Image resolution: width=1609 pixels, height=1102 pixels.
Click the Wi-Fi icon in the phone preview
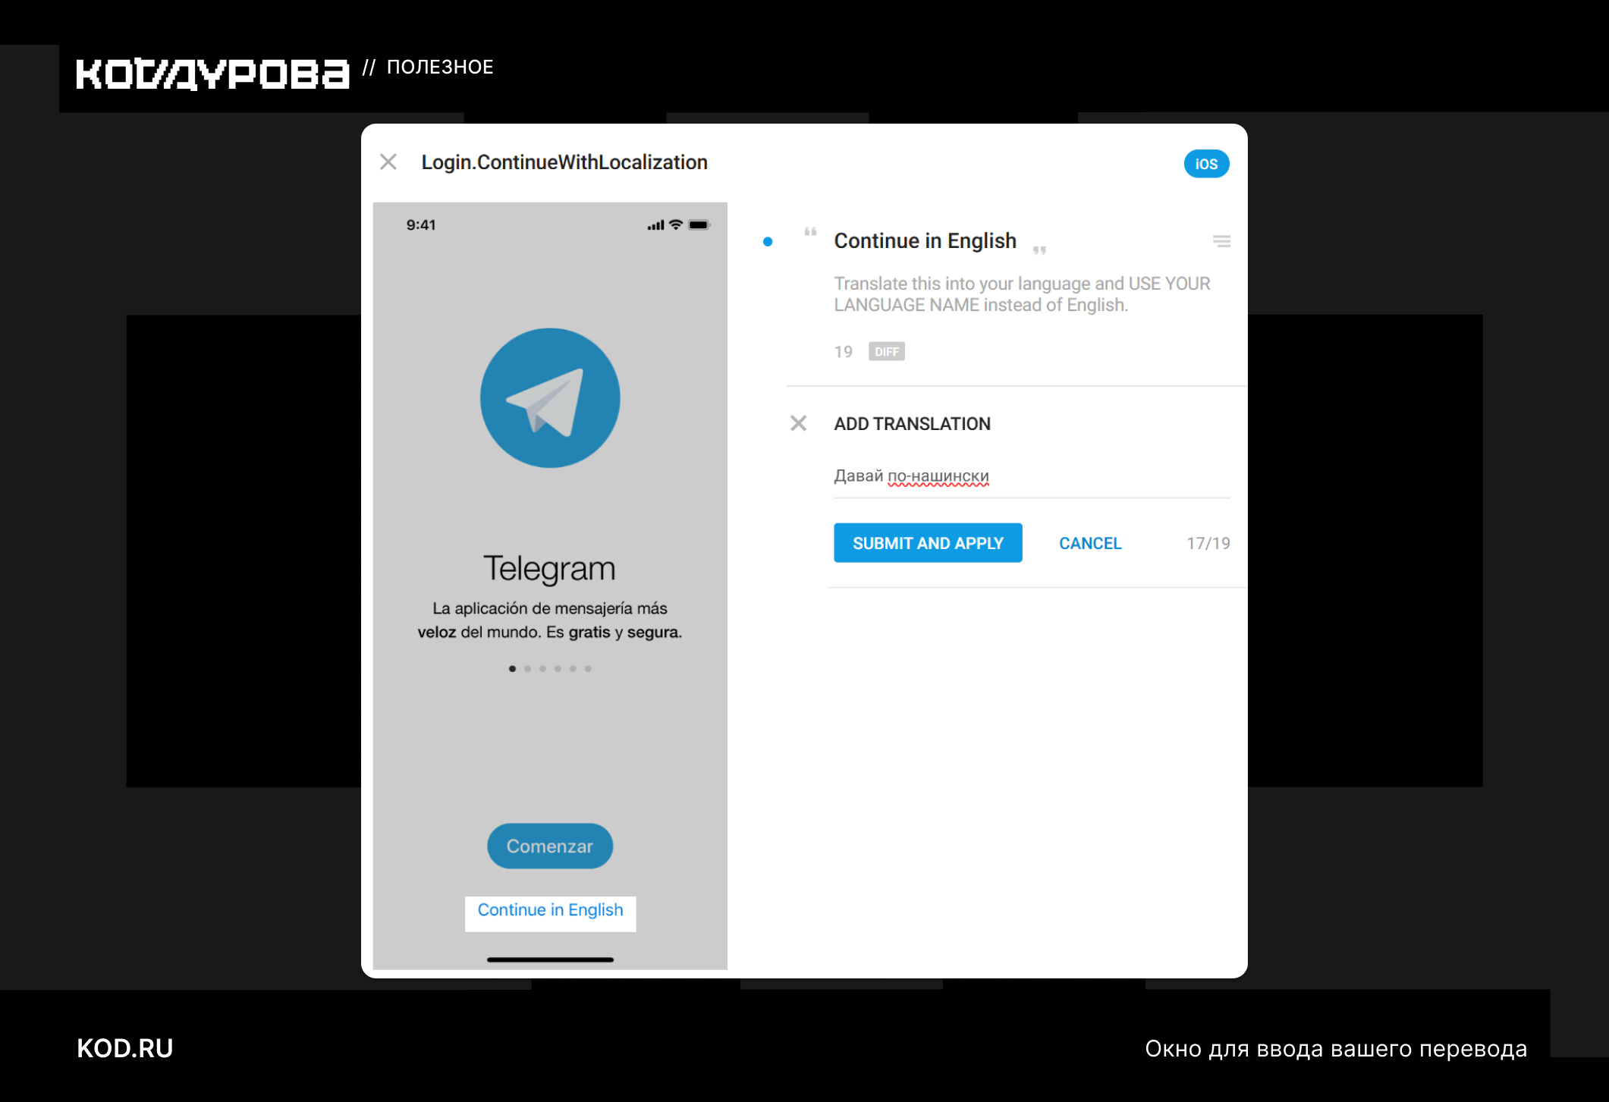point(676,224)
